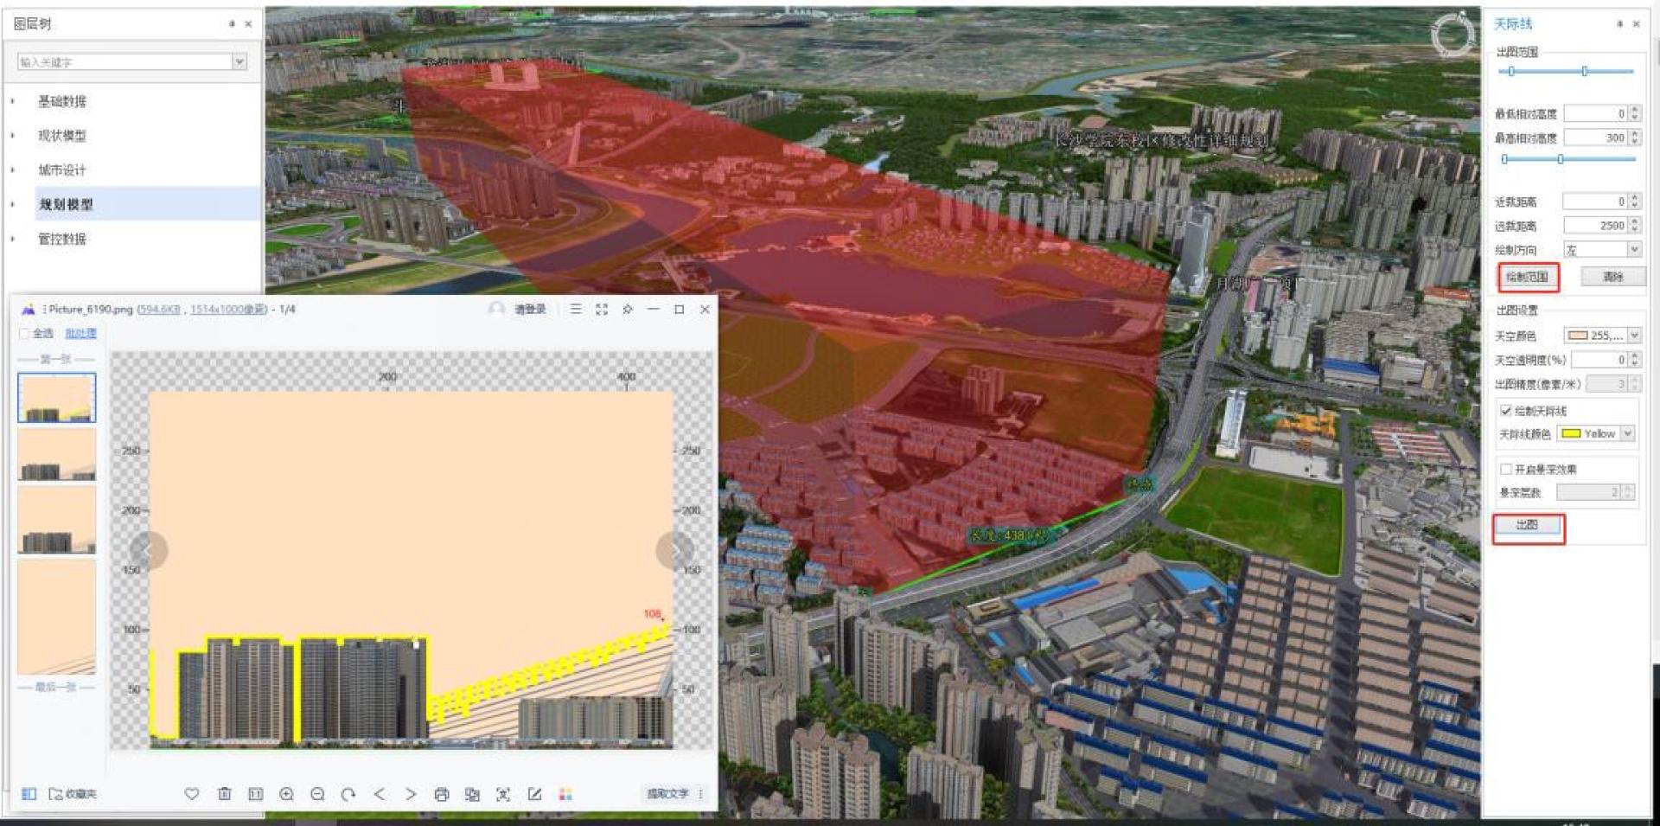Open the 天际线颜色 Yellow dropdown
1660x826 pixels.
[x=1627, y=433]
